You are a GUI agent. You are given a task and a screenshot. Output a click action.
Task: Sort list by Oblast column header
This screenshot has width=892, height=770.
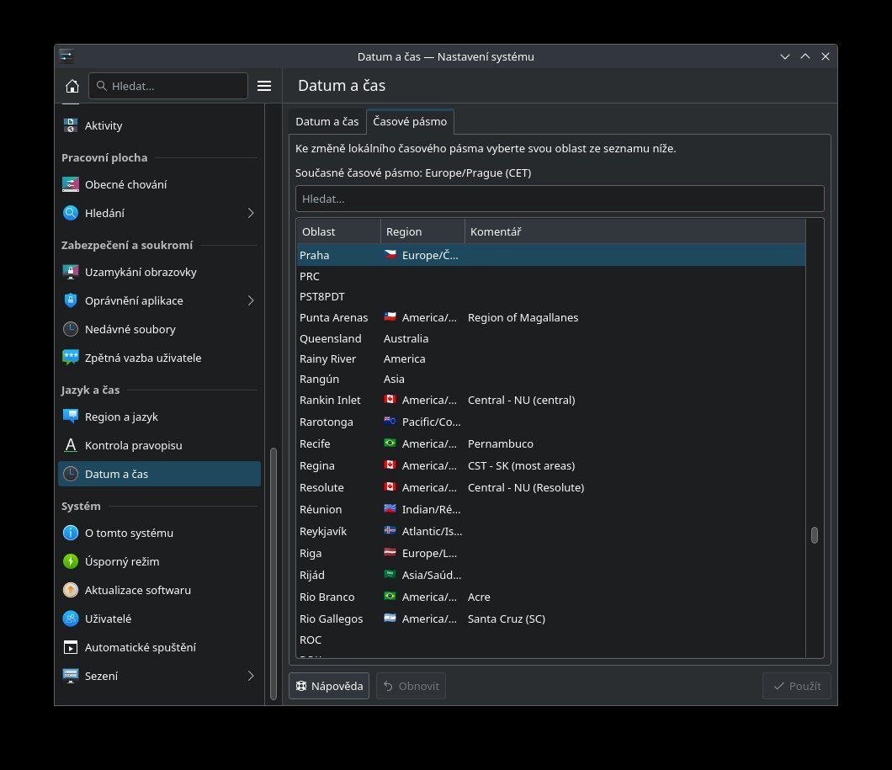click(337, 231)
